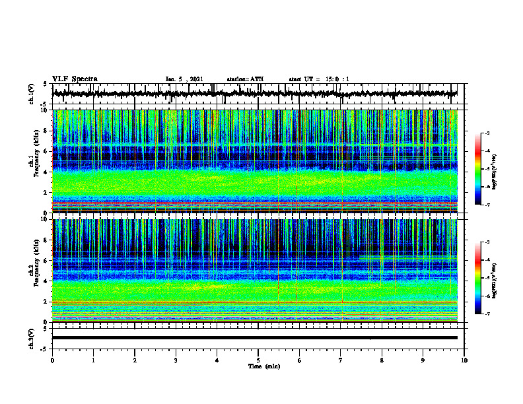Click the "Jan. 5, 2021" date label
Screen dimensions: 523x404
pyautogui.click(x=184, y=79)
